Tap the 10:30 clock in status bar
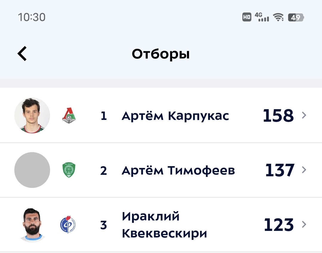The height and width of the screenshot is (253, 322). 32,17
